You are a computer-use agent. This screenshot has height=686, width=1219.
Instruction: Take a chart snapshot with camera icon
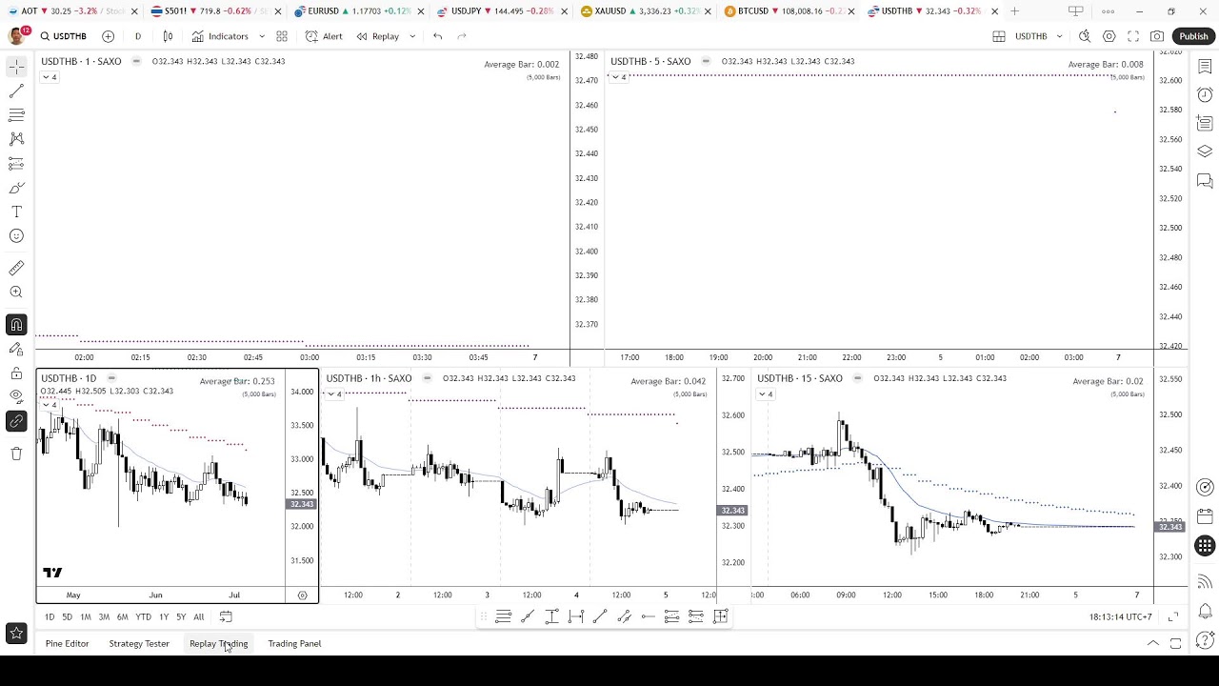pos(1157,36)
